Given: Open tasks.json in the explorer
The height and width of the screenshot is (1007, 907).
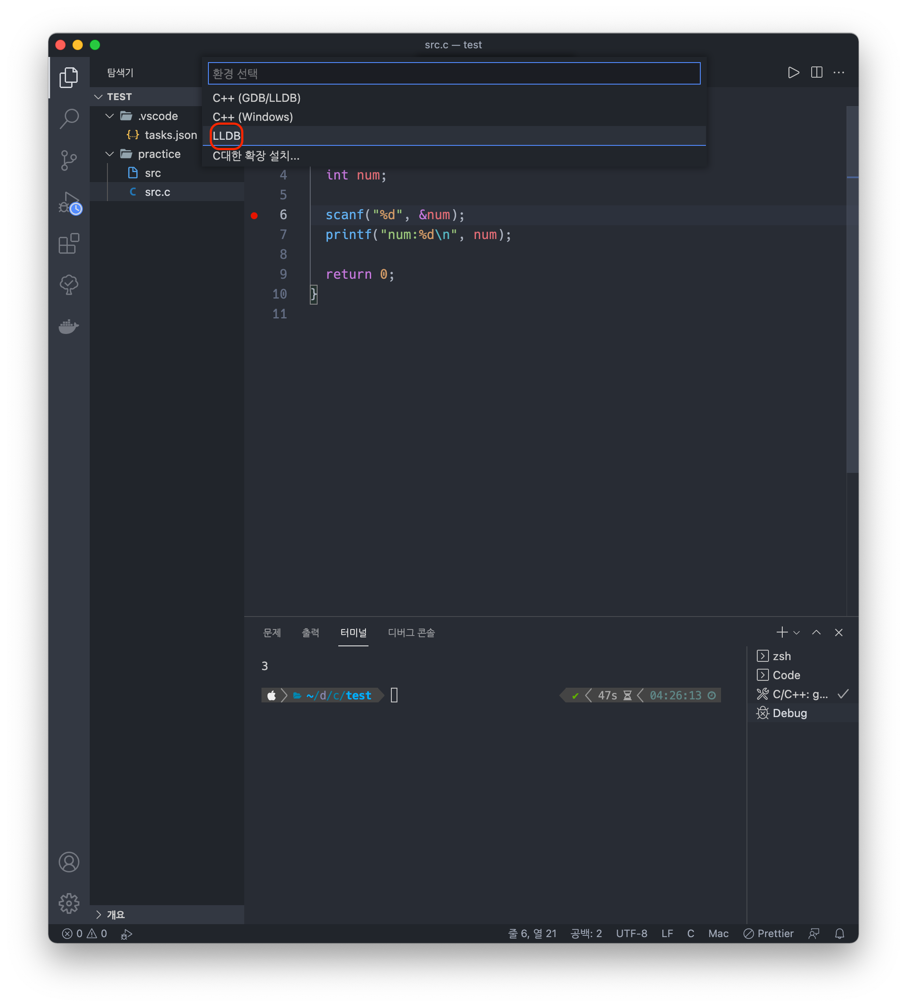Looking at the screenshot, I should (170, 135).
